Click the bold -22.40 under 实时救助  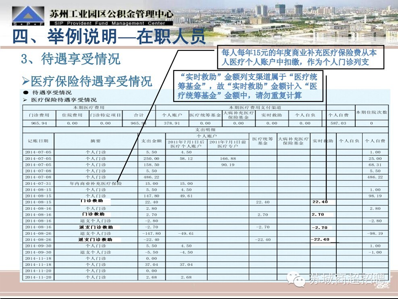[x=320, y=240]
